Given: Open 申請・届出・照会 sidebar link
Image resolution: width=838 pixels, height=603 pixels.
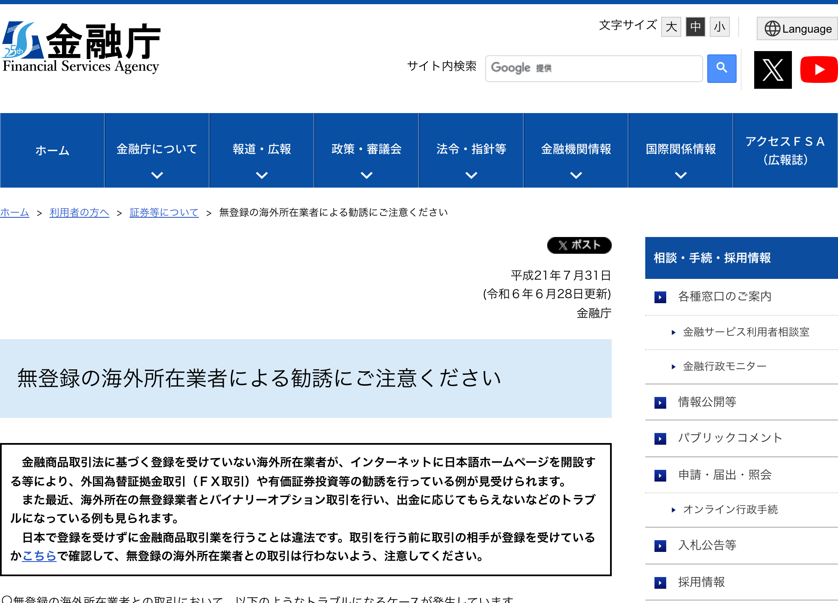Looking at the screenshot, I should click(725, 475).
